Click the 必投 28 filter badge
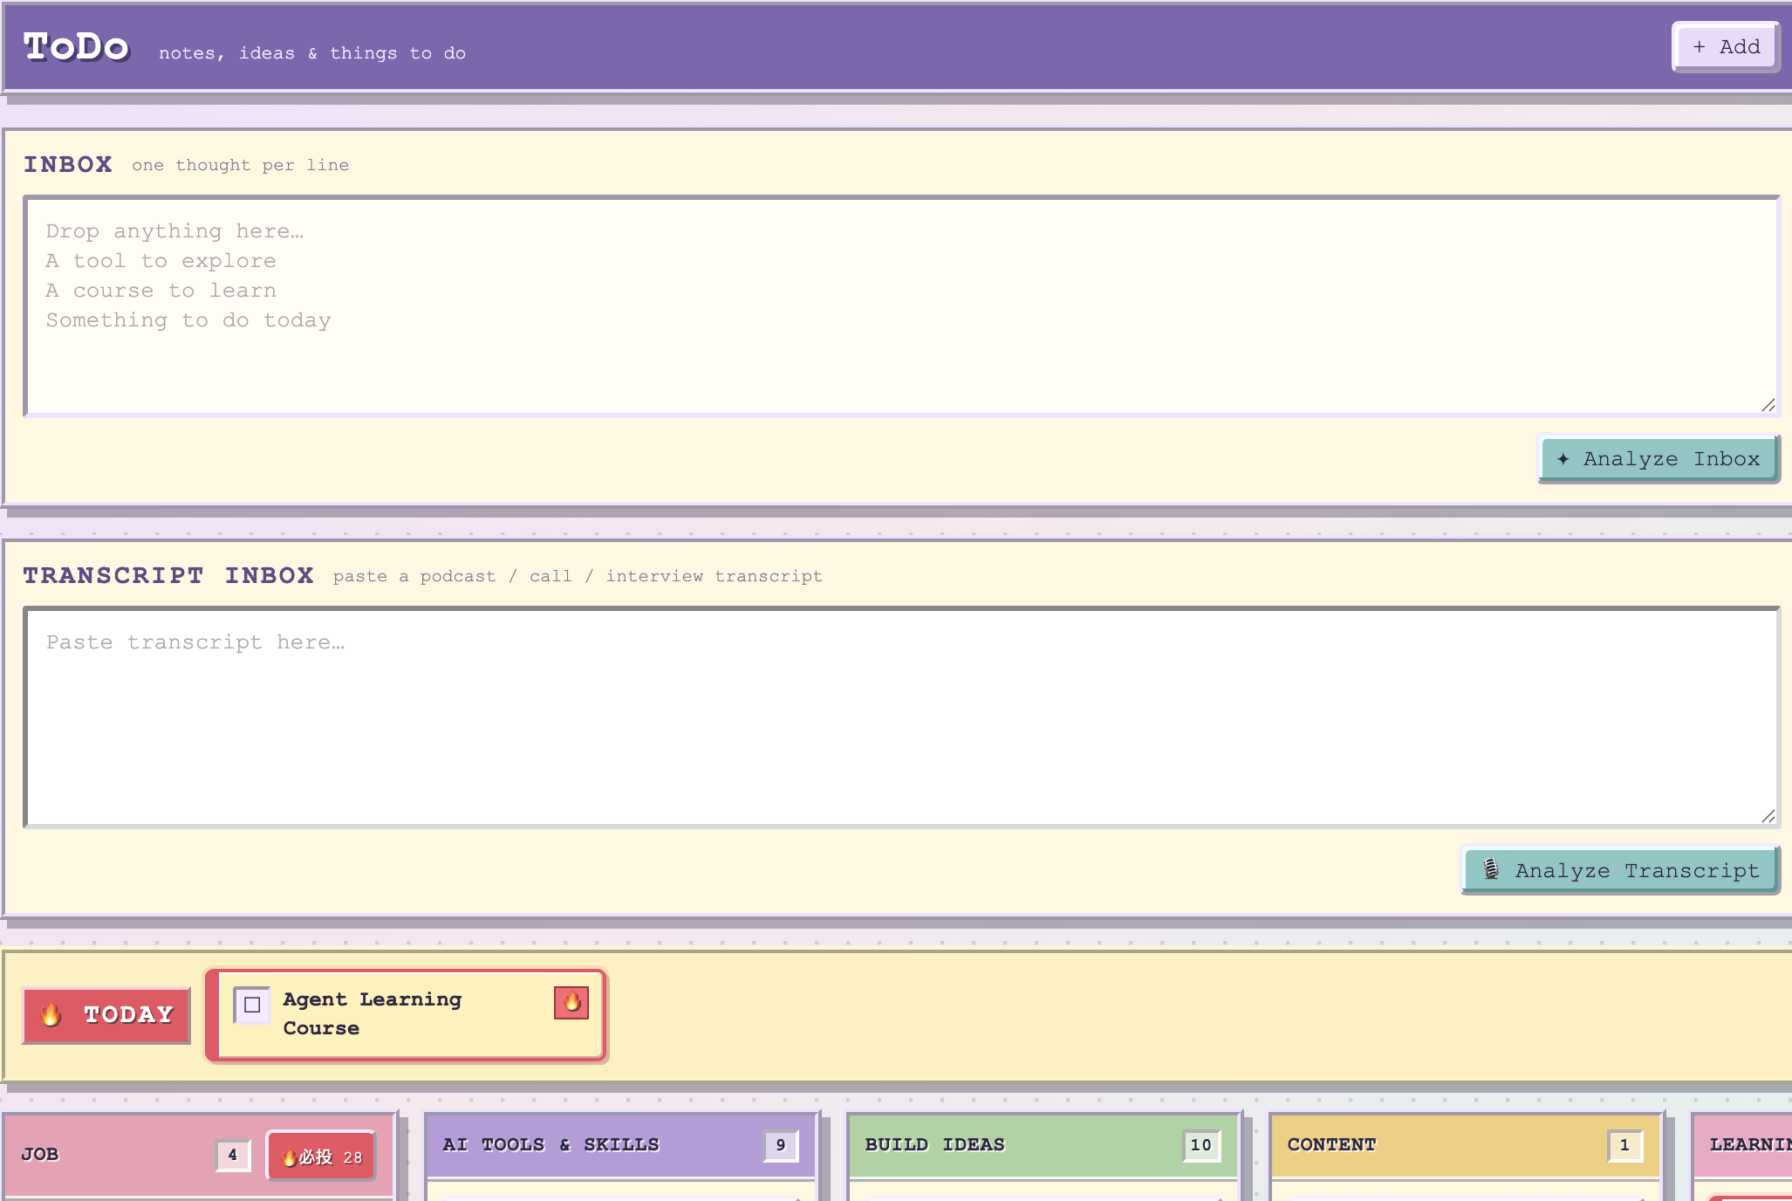Screen dimensions: 1792x1201 pos(321,1156)
